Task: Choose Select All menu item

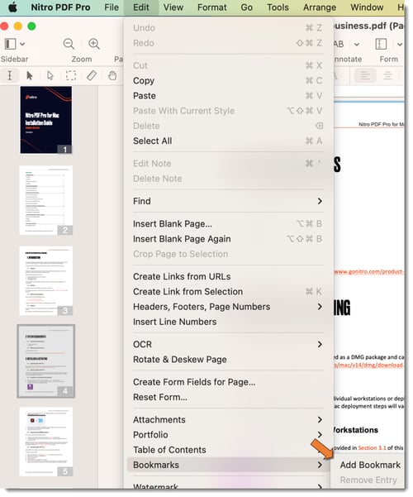Action: coord(227,141)
